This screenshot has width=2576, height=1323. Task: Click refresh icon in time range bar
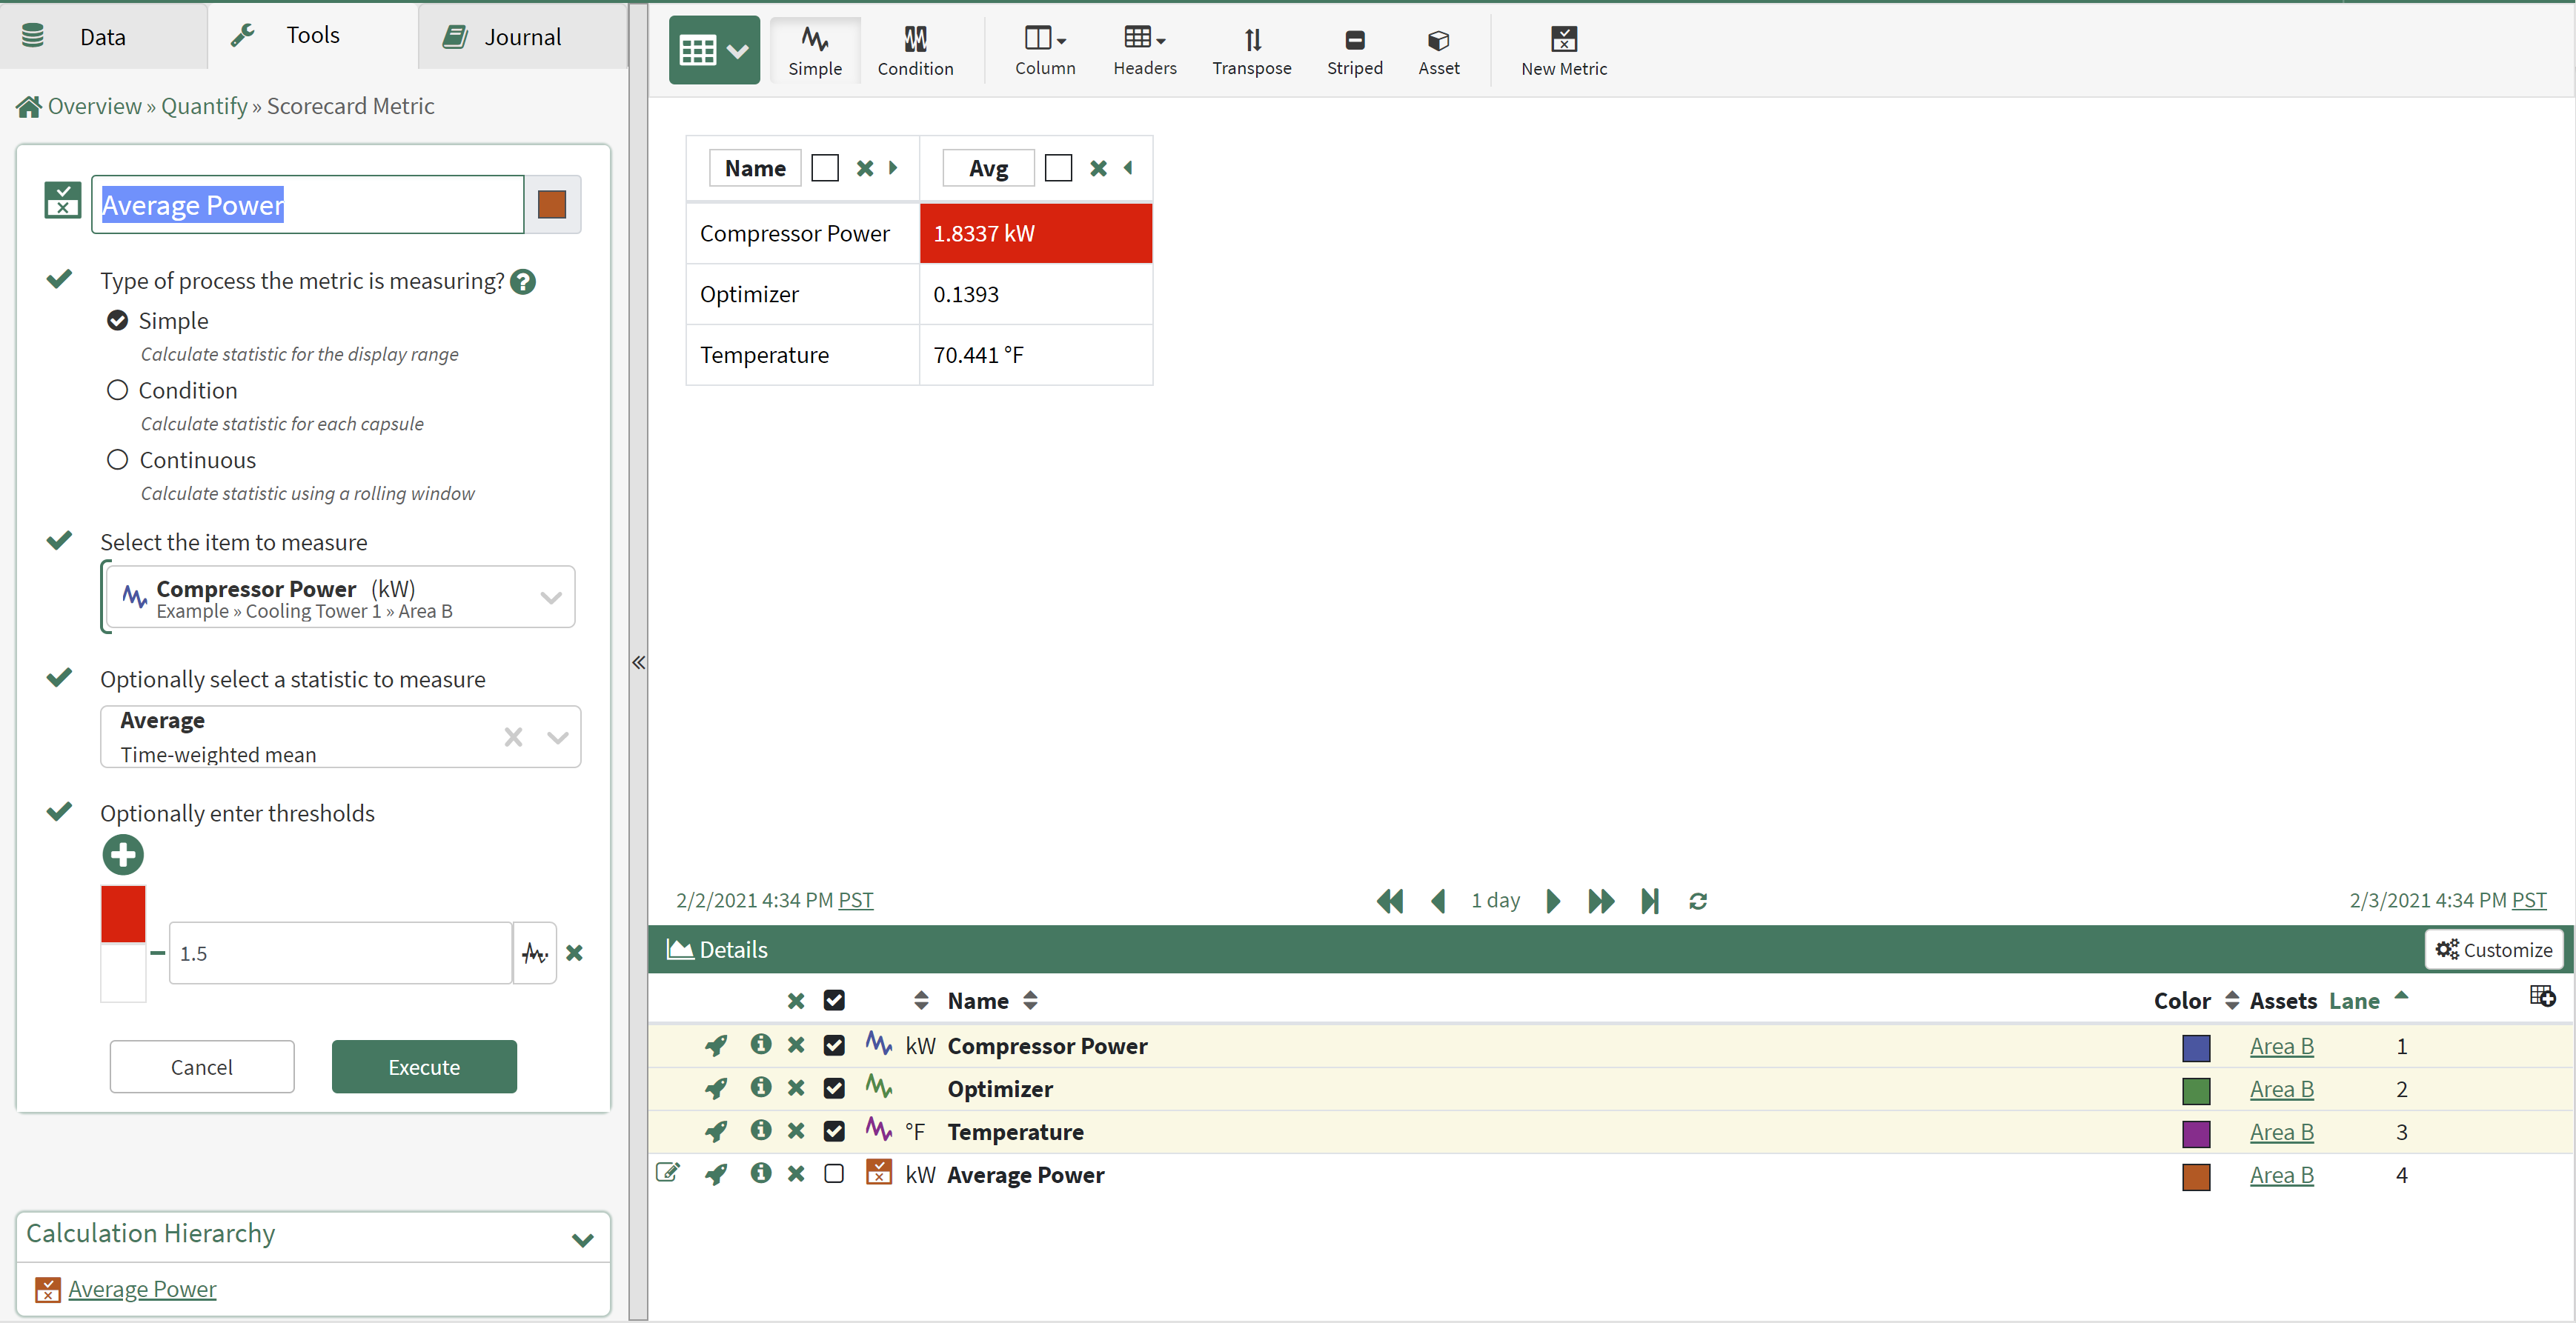(1697, 902)
